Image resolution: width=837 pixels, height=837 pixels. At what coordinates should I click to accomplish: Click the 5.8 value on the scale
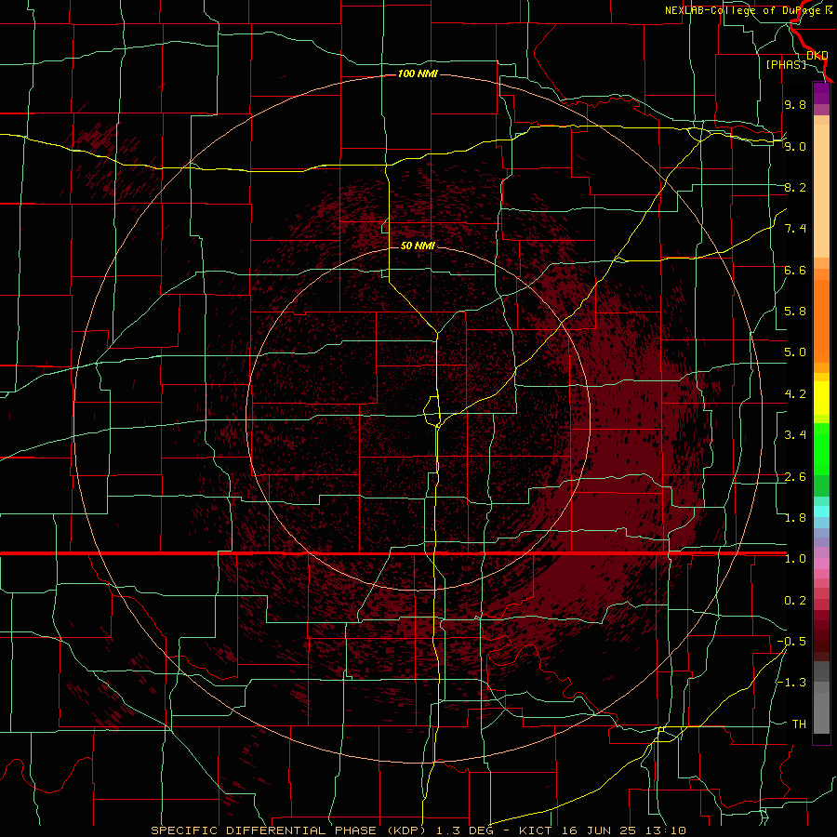[x=795, y=312]
